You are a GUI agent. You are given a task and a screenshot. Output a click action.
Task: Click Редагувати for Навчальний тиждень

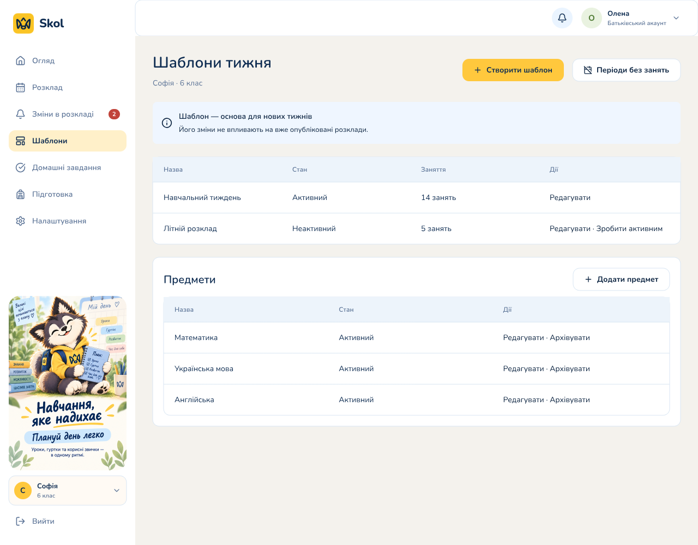coord(570,197)
